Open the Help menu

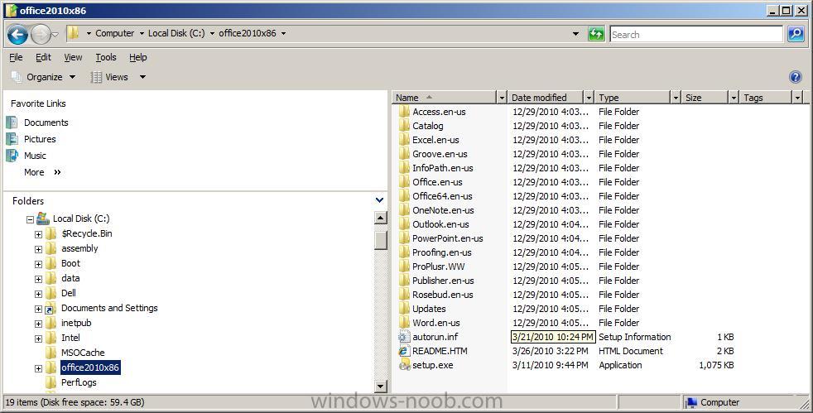(138, 57)
